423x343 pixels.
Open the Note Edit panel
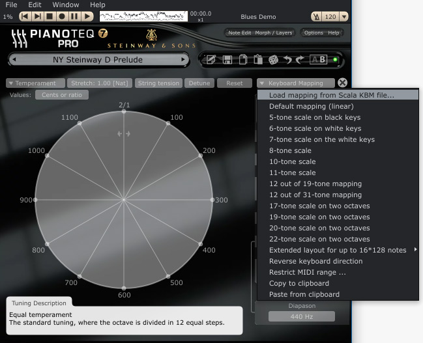click(240, 33)
